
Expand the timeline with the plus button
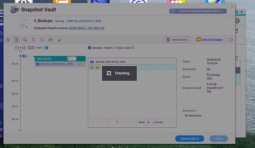[x=24, y=48]
